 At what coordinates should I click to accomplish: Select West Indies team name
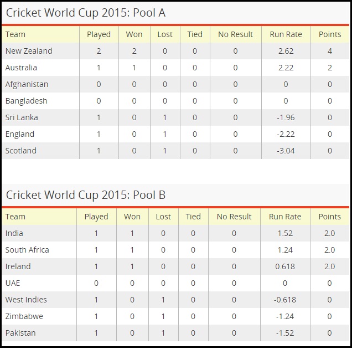(26, 300)
